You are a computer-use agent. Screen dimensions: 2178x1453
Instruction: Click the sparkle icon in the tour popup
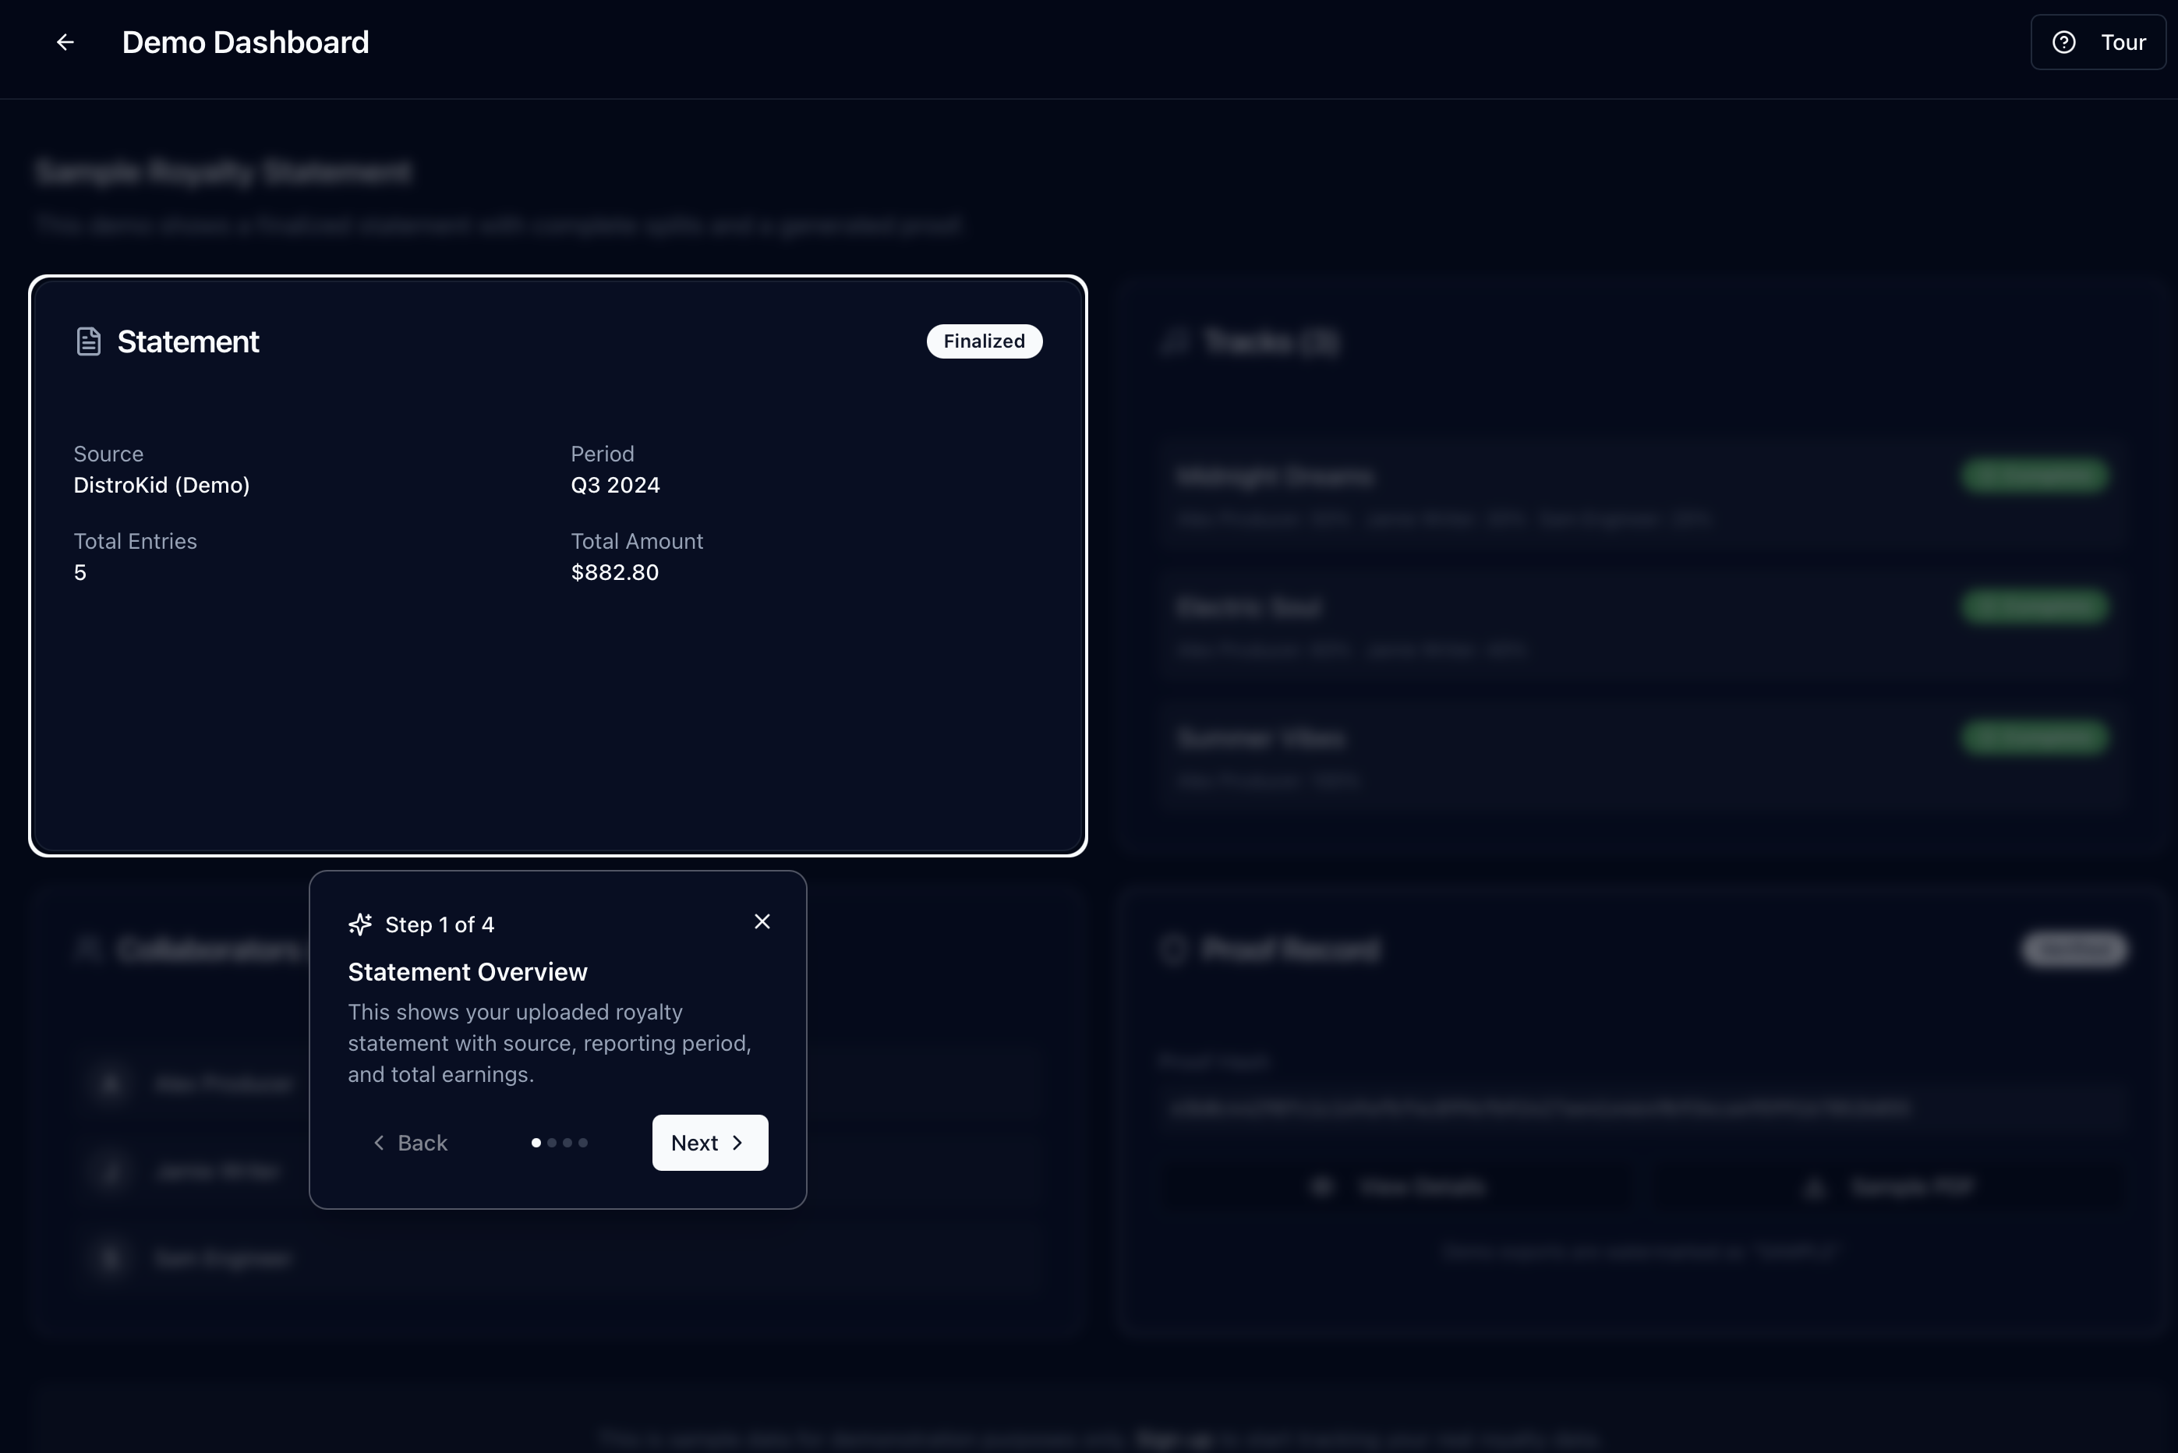click(x=360, y=923)
